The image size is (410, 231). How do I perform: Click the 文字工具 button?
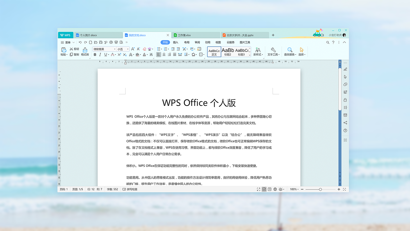(273, 52)
